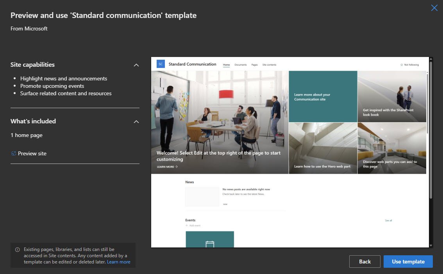The width and height of the screenshot is (443, 274).
Task: Click the SC site logo in the preview
Action: [x=161, y=64]
